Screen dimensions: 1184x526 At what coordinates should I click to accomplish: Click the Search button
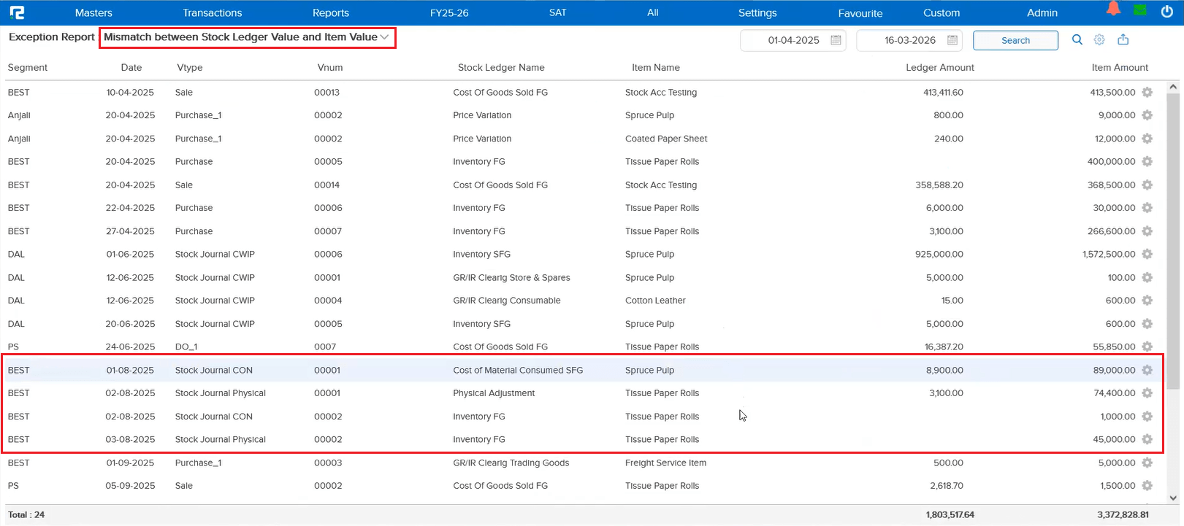click(x=1015, y=40)
